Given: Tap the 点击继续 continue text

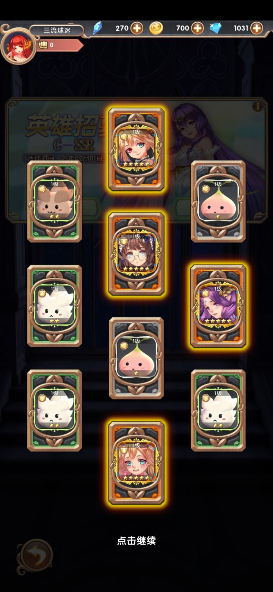Looking at the screenshot, I should click(x=136, y=541).
